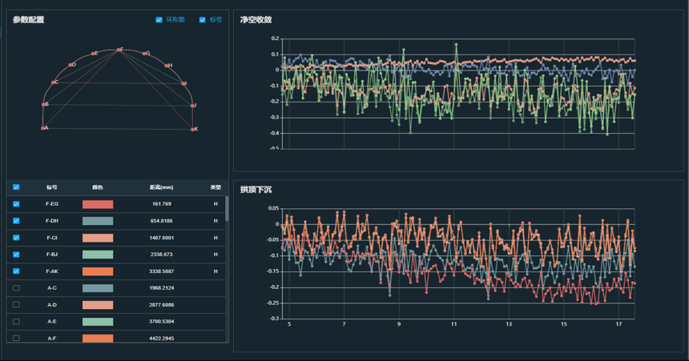Image resolution: width=689 pixels, height=361 pixels.
Task: Uncheck the F-BJ row checkbox
Action: click(16, 255)
